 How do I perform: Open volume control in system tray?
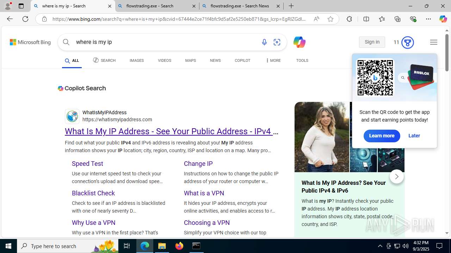406,246
